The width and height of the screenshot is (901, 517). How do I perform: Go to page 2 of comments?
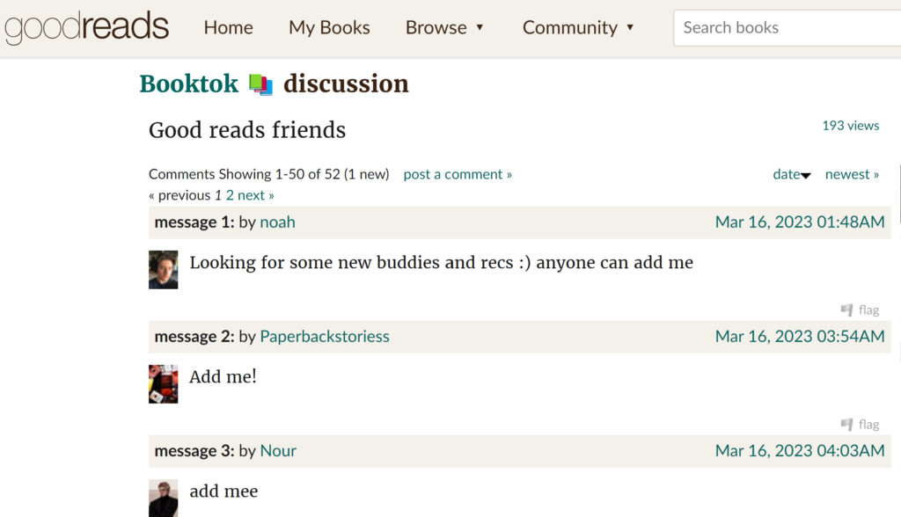point(230,195)
